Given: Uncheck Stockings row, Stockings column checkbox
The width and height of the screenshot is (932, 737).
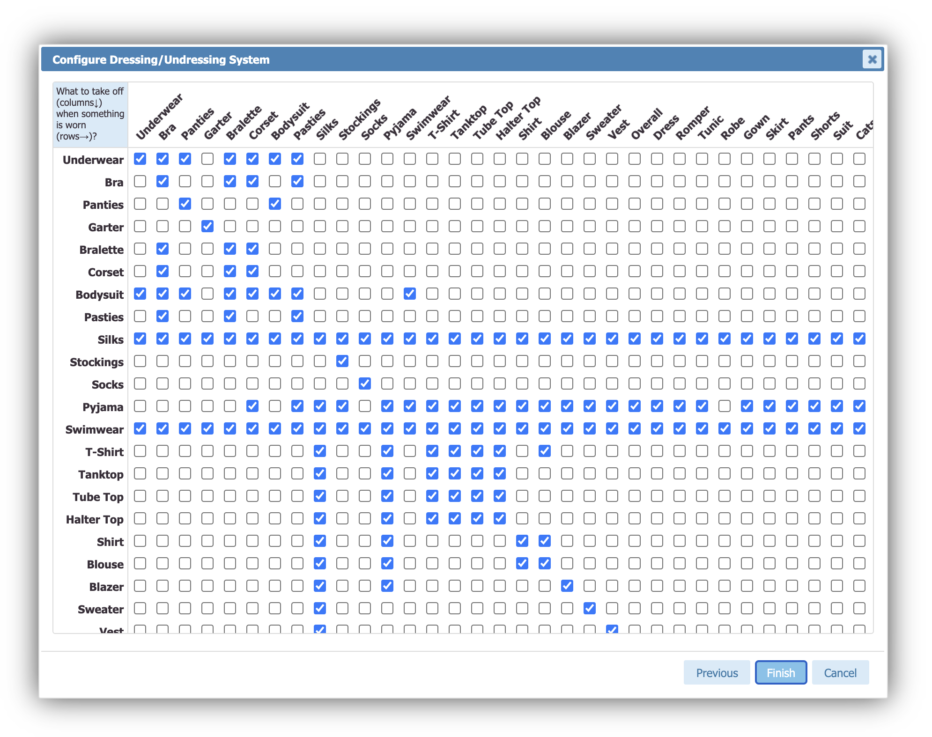Looking at the screenshot, I should click(342, 361).
